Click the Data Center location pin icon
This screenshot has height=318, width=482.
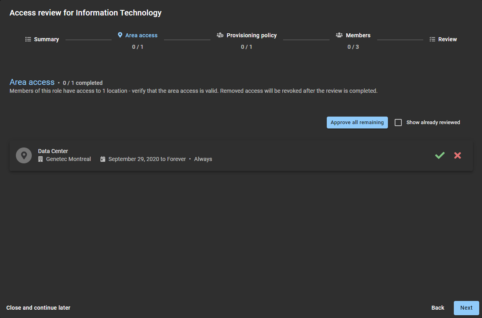click(24, 155)
